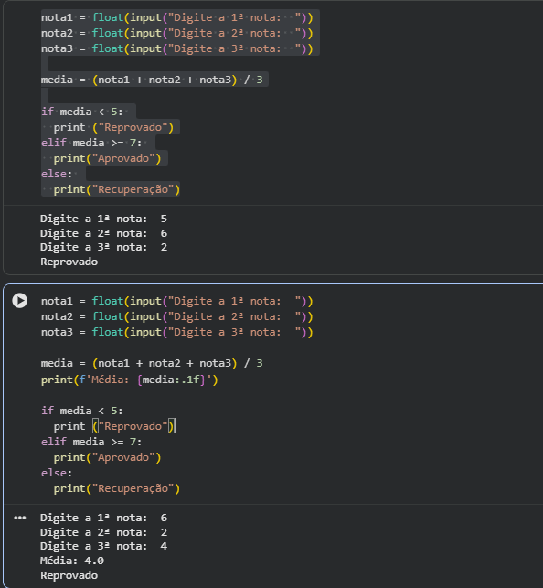
Task: Click the "Digite a 3ª nota: 2" output in first cell
Action: 104,247
